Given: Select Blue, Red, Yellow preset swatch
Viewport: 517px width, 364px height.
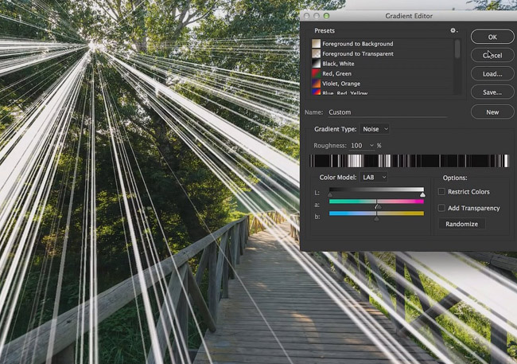Looking at the screenshot, I should (x=317, y=92).
